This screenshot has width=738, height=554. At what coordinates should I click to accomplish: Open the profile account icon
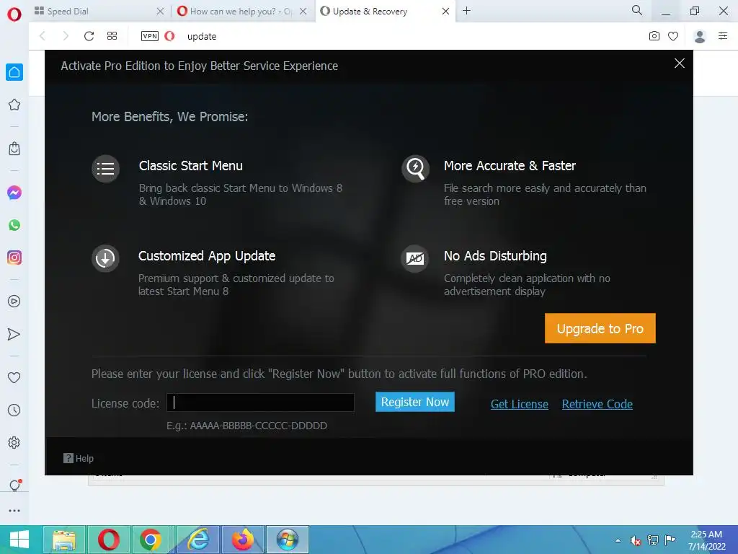tap(700, 36)
